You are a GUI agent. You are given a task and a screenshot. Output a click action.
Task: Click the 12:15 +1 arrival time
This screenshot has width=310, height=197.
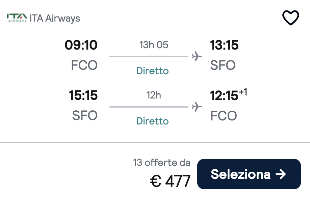(229, 95)
